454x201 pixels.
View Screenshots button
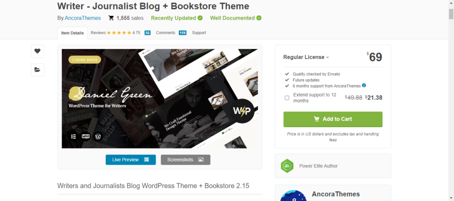tap(186, 160)
